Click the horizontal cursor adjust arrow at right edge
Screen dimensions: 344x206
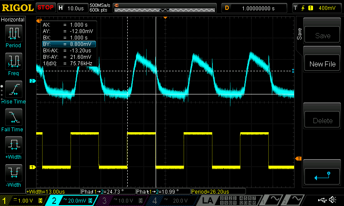click(x=293, y=71)
